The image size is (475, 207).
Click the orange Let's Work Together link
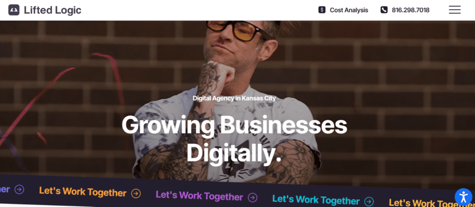(83, 192)
